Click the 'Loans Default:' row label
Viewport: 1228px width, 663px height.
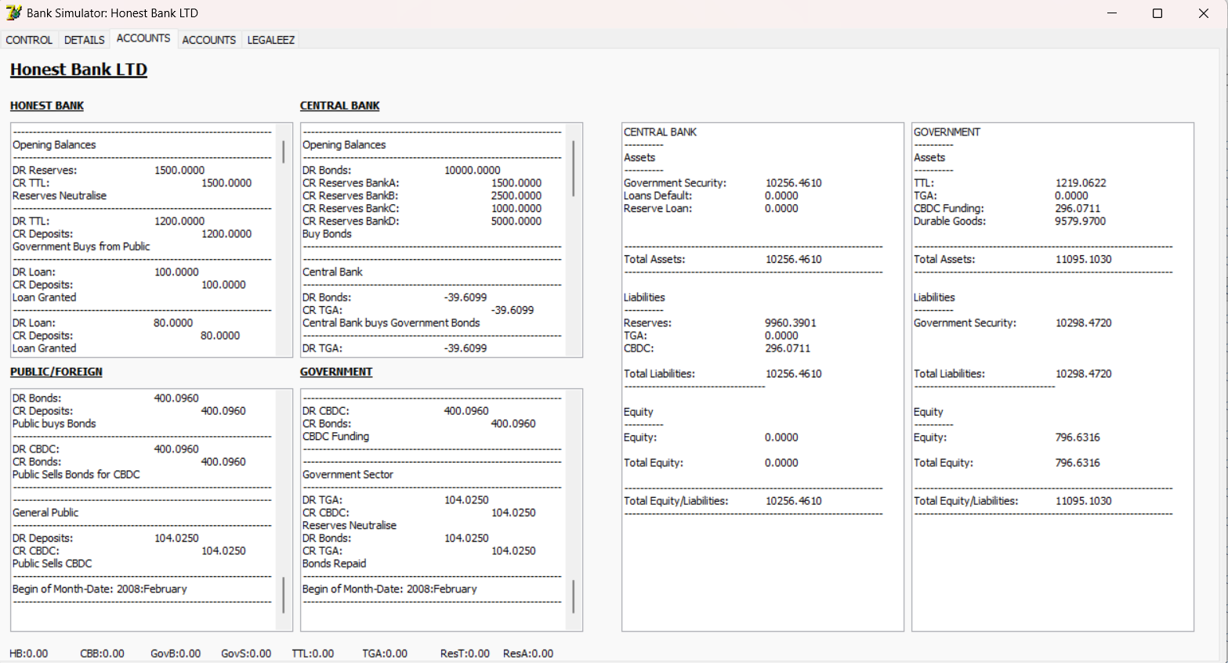point(658,196)
